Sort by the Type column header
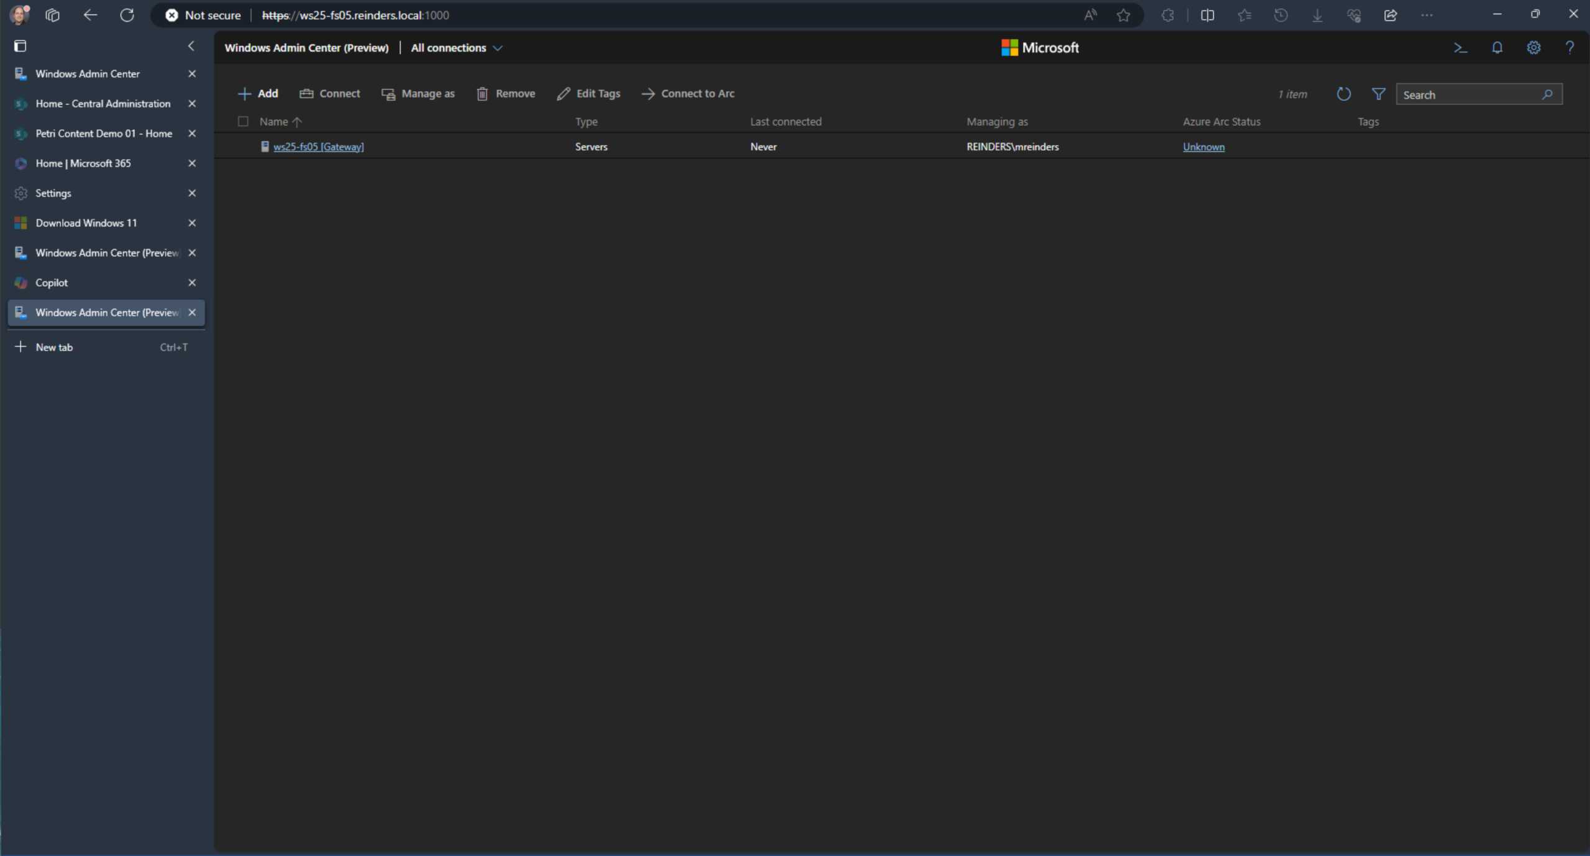Image resolution: width=1590 pixels, height=856 pixels. [x=586, y=122]
